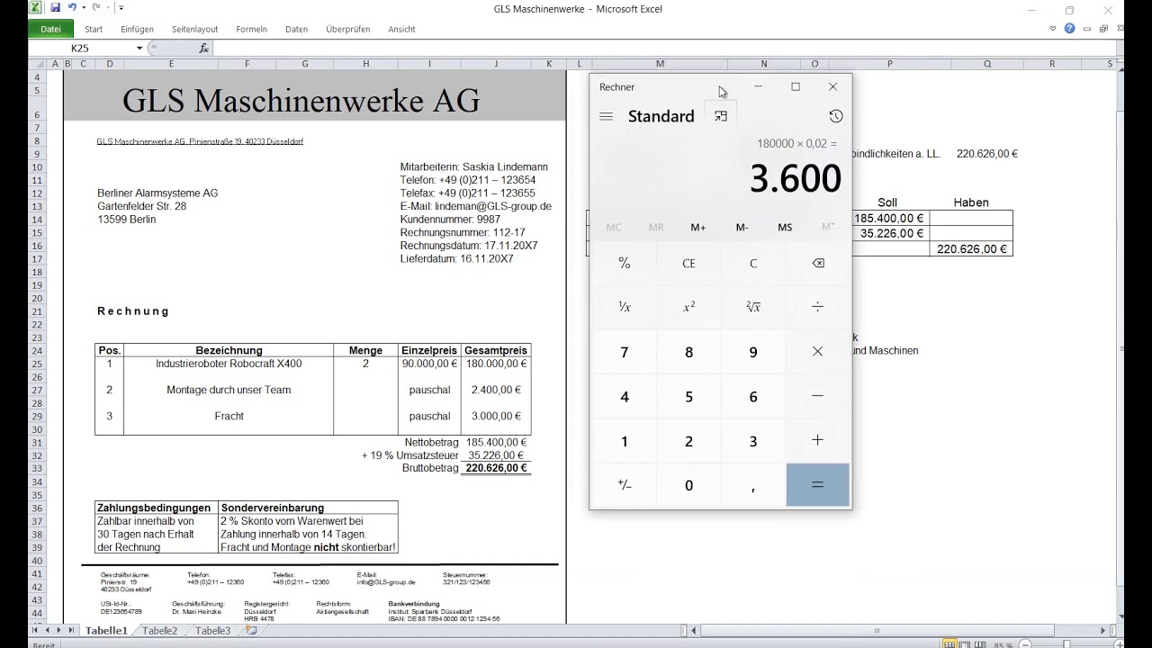Click the calculator equals button
1152x648 pixels.
tap(818, 485)
